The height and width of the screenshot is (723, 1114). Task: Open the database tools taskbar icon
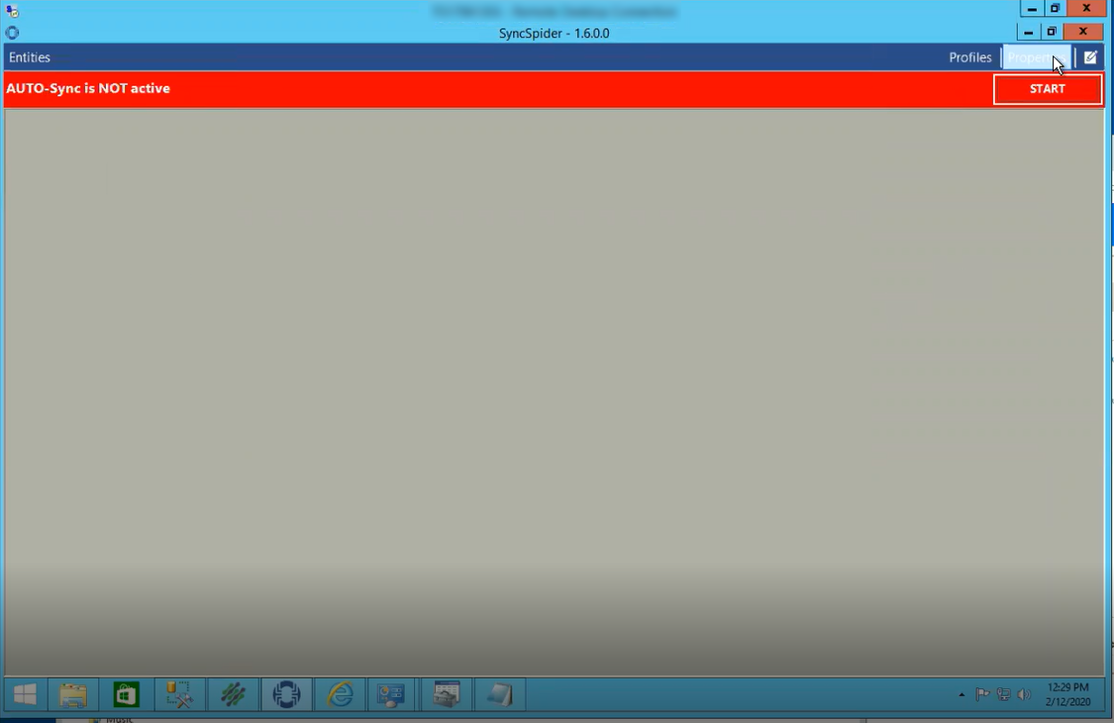[x=179, y=694]
